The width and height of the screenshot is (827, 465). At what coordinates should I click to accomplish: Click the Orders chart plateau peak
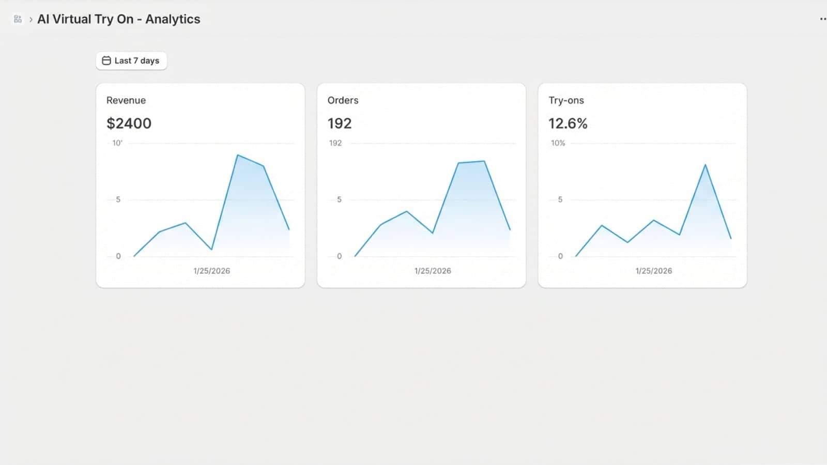(x=470, y=162)
